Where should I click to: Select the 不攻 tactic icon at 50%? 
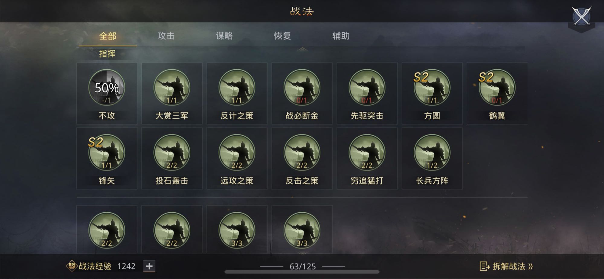tap(107, 88)
